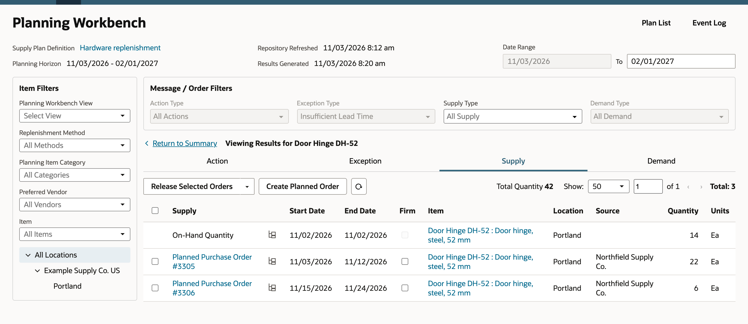Go to the next page arrow
748x324 pixels.
pos(701,187)
